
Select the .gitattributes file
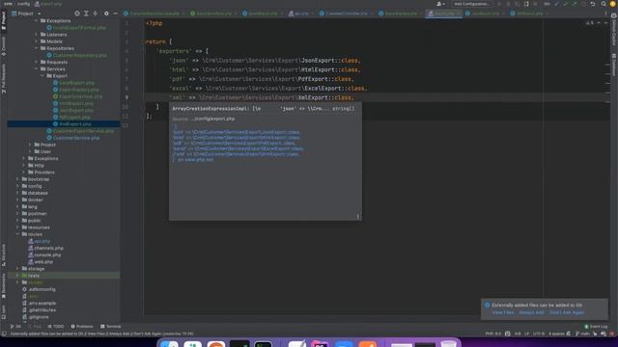(42, 310)
